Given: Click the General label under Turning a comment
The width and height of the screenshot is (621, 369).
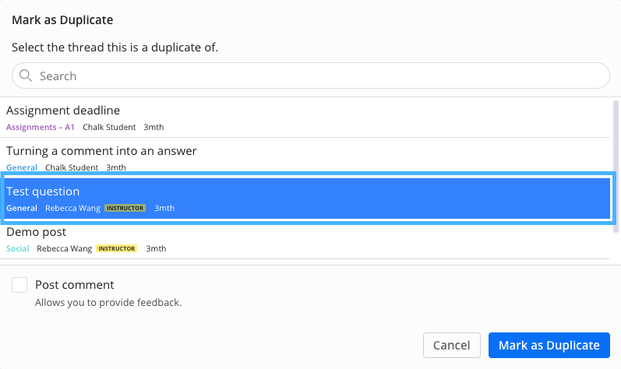Looking at the screenshot, I should (x=22, y=167).
